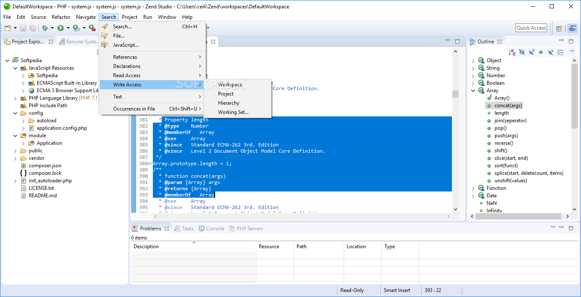Open Occurrences in File submenu
This screenshot has height=297, width=581.
[x=152, y=109]
